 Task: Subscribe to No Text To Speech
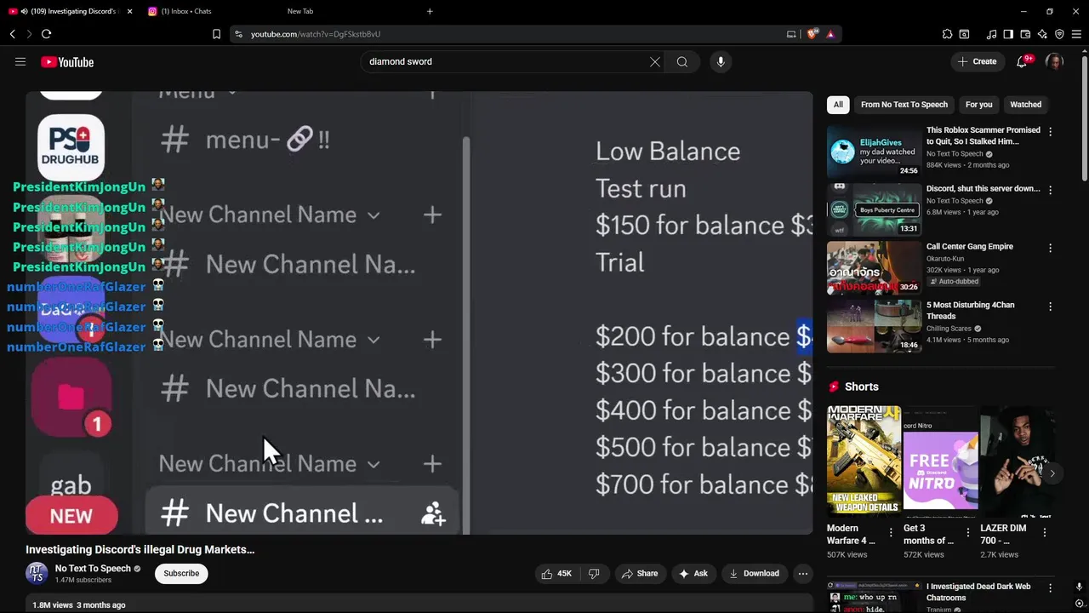pos(181,574)
